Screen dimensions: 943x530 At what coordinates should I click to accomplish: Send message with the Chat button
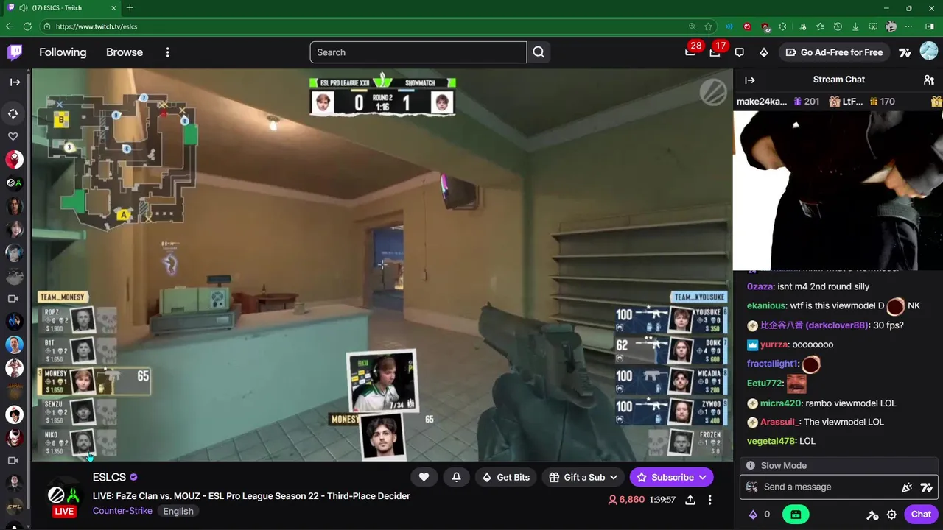pos(921,515)
